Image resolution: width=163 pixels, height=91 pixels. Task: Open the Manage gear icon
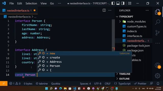tap(158, 76)
